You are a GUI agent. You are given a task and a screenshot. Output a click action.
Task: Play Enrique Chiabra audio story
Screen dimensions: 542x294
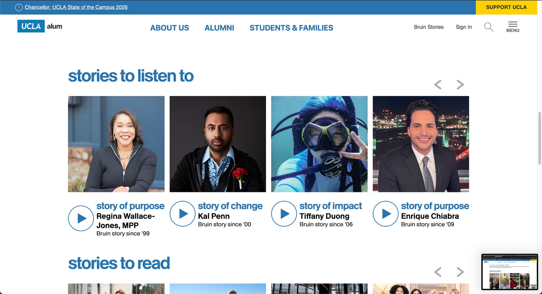(385, 214)
